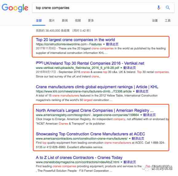
Task: Open 'Top 20 largest crane companies in the world'
Action: [75, 40]
